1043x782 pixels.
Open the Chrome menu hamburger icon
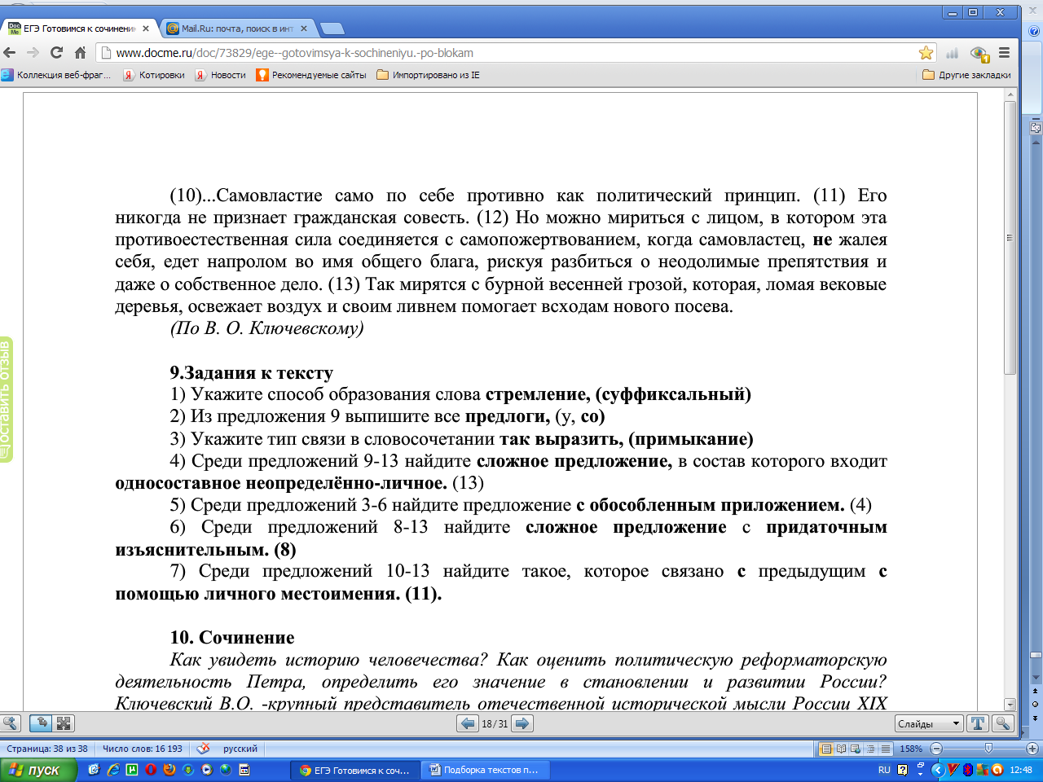[1004, 53]
